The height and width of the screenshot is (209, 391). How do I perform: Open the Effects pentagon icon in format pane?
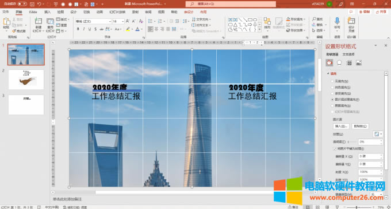[339, 63]
